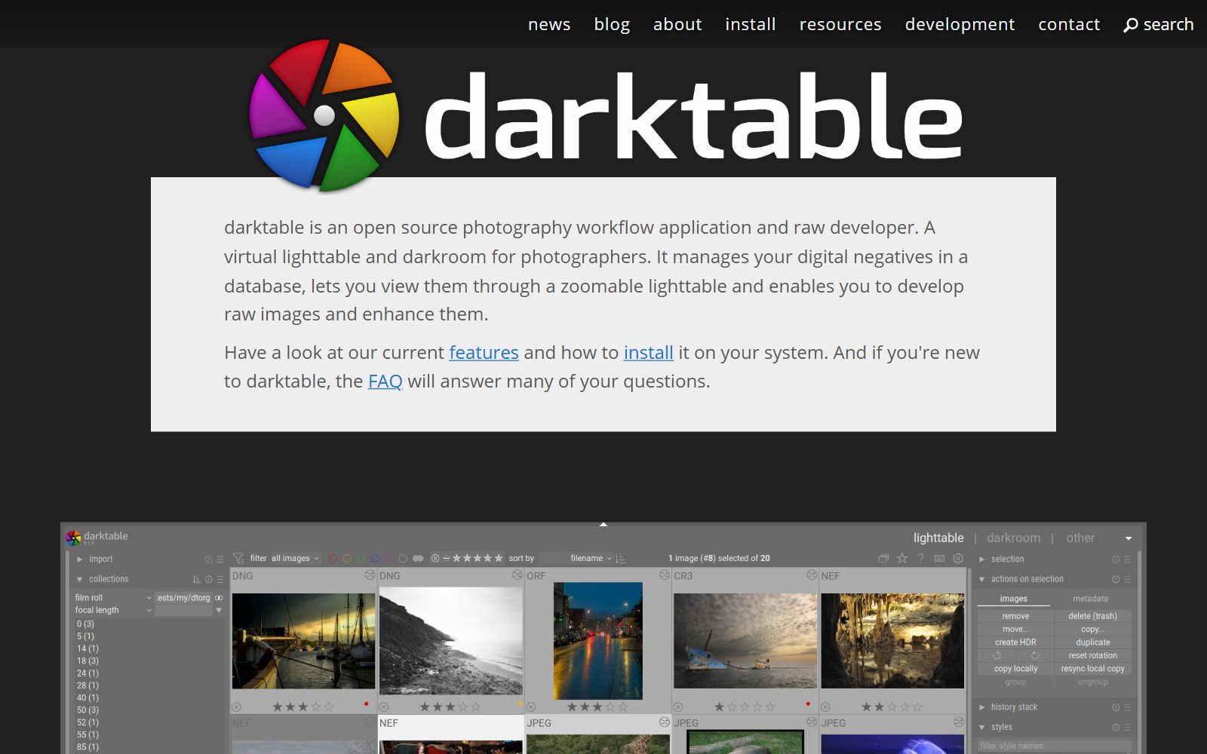Open presets menu icon of actions on selection
Viewport: 1207px width, 754px height.
(1127, 579)
